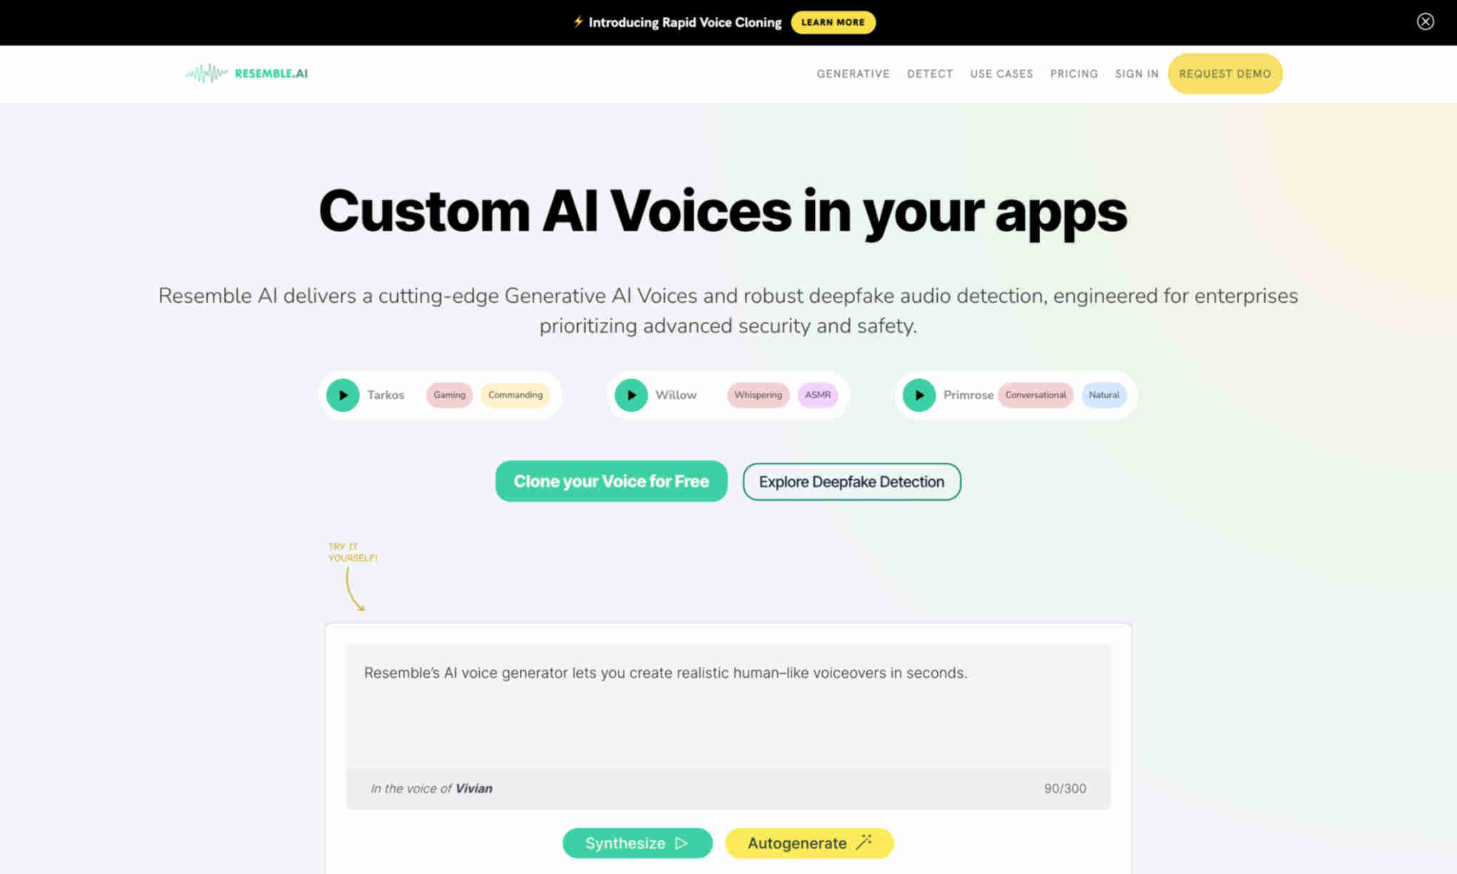Click the Conversational tag on Primrose voice
This screenshot has height=874, width=1457.
(x=1034, y=394)
